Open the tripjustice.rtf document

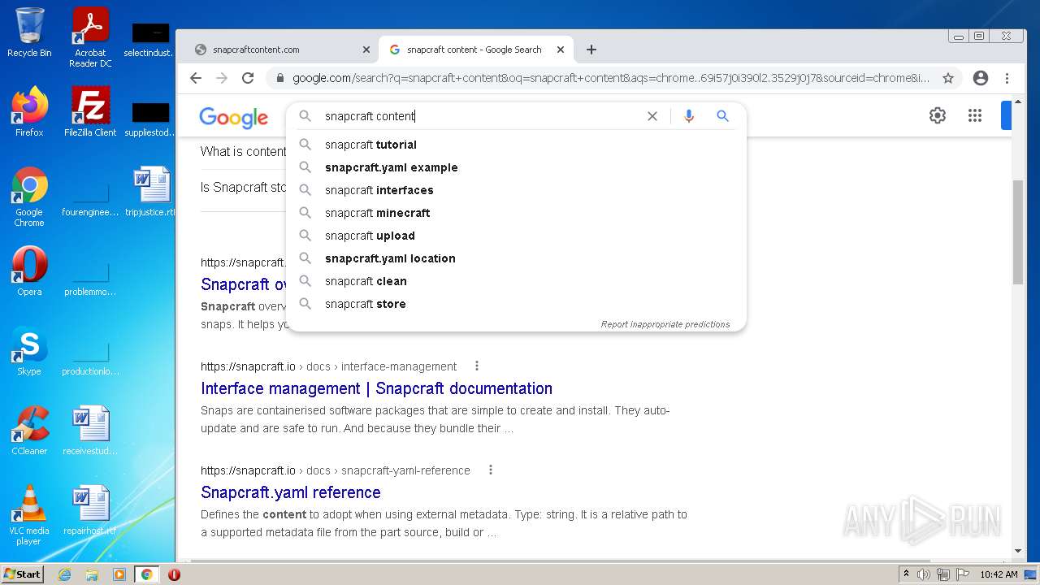point(151,192)
